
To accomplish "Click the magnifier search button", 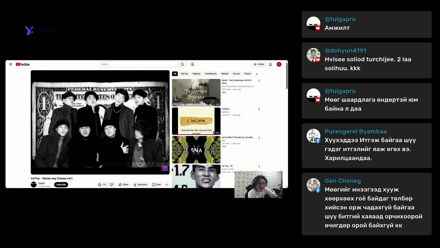I will (x=183, y=64).
